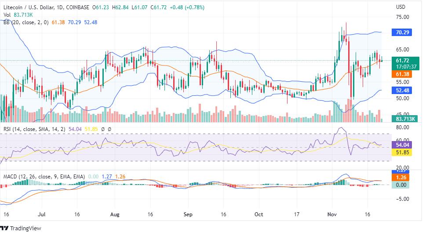This screenshot has width=426, height=236.
Task: Click the USD currency label on price axis
Action: [x=401, y=7]
